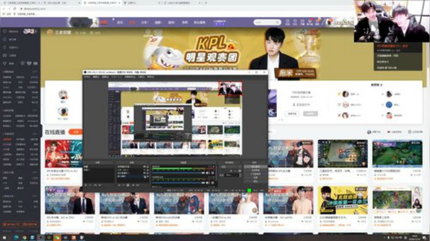
Task: Toggle visibility of the selected fourth source
Action: pyautogui.click(x=144, y=177)
